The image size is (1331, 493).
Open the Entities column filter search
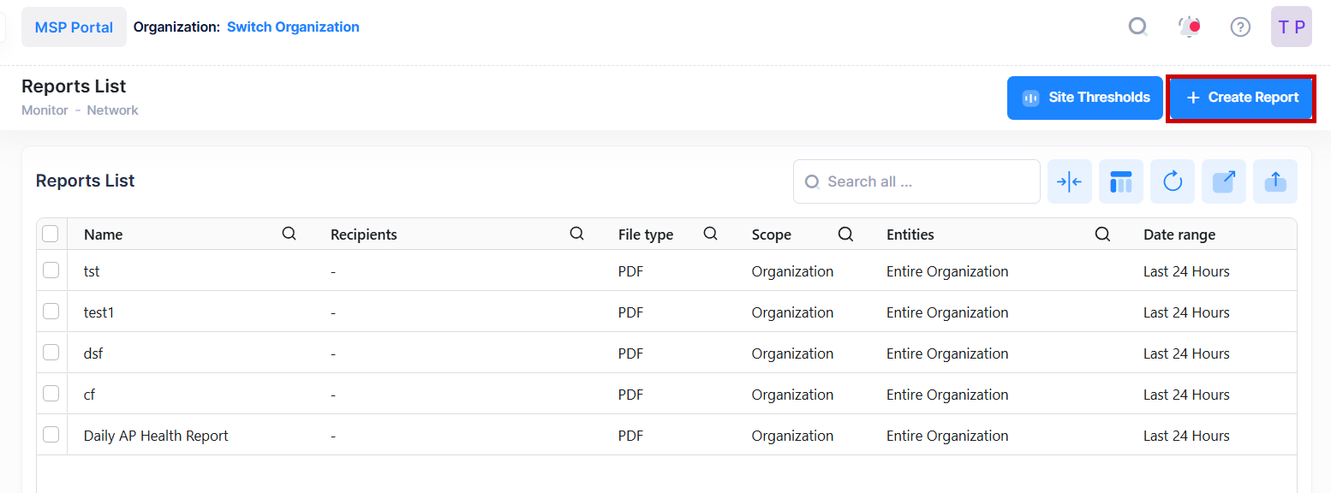(1102, 233)
